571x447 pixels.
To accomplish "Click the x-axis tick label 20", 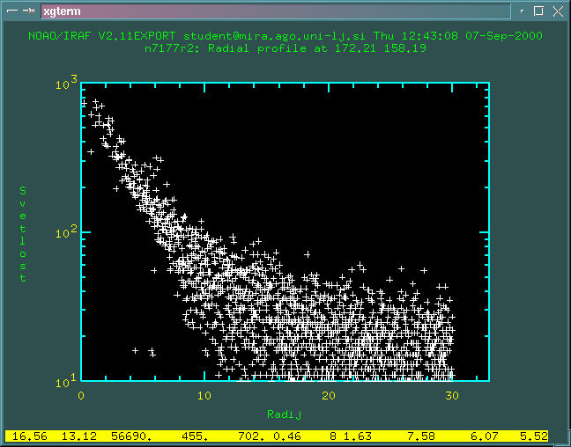I will click(x=329, y=396).
